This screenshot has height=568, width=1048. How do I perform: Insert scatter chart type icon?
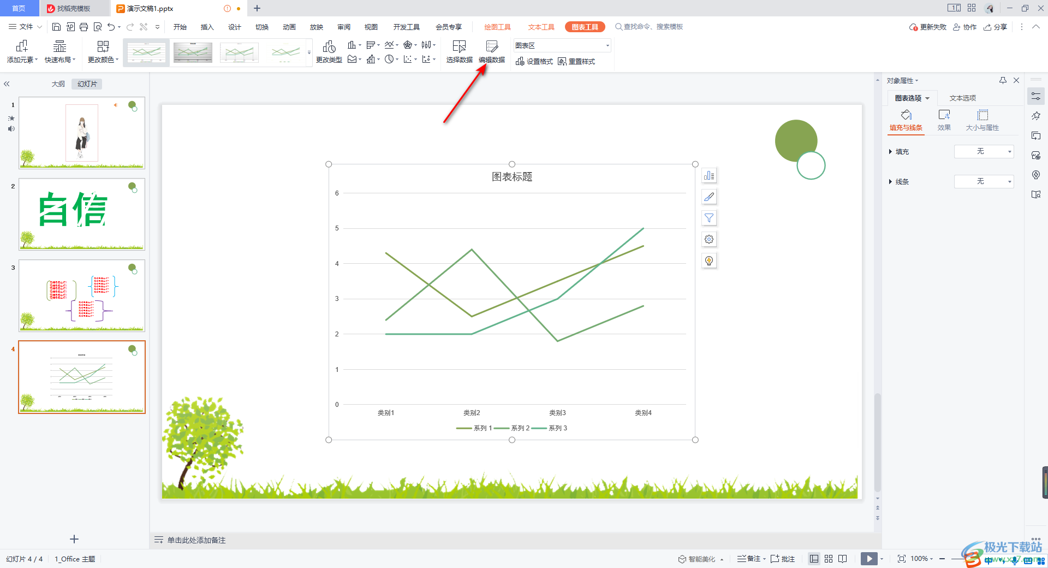point(408,59)
